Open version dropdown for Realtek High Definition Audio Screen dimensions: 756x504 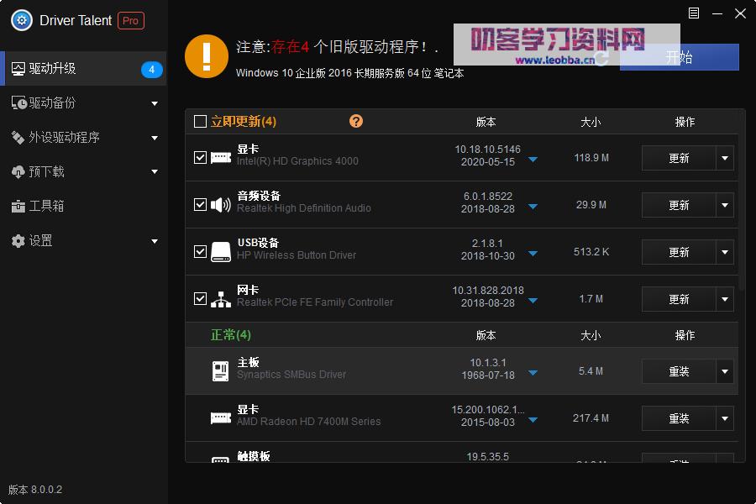(533, 207)
